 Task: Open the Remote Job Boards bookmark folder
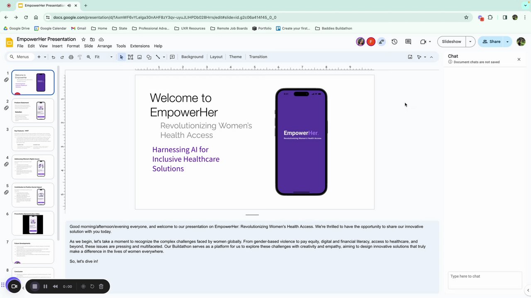229,29
